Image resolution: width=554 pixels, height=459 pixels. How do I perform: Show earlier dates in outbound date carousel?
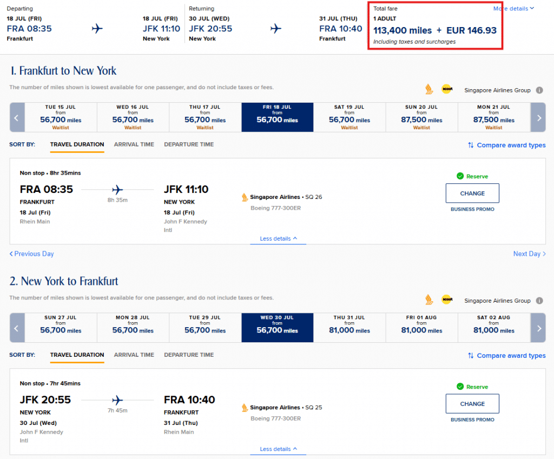[17, 117]
